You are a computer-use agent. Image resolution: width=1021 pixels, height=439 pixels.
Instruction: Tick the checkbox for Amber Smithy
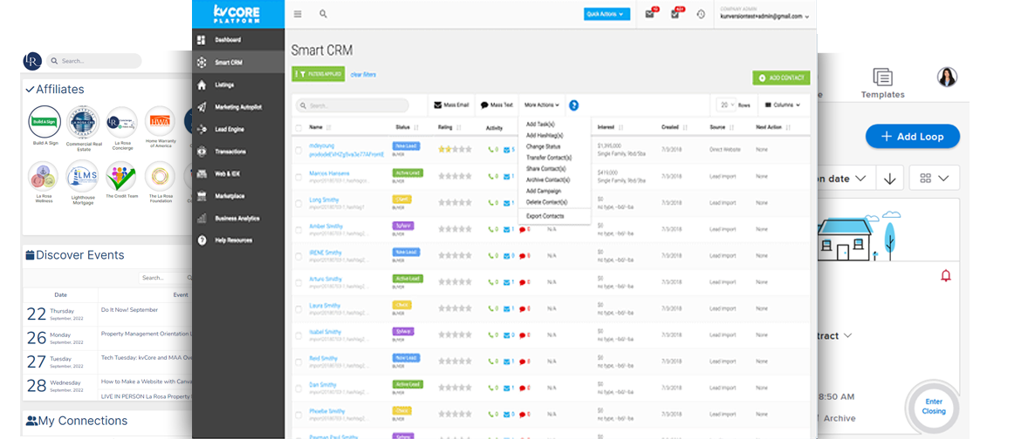(x=298, y=230)
